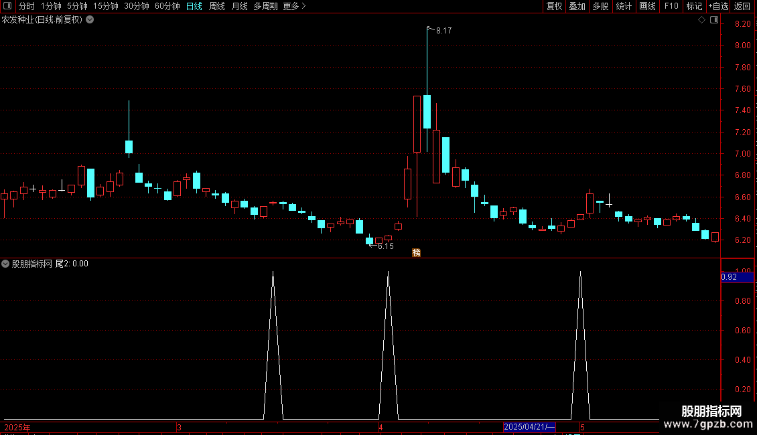Select the 1分钟 period tab

click(51, 6)
